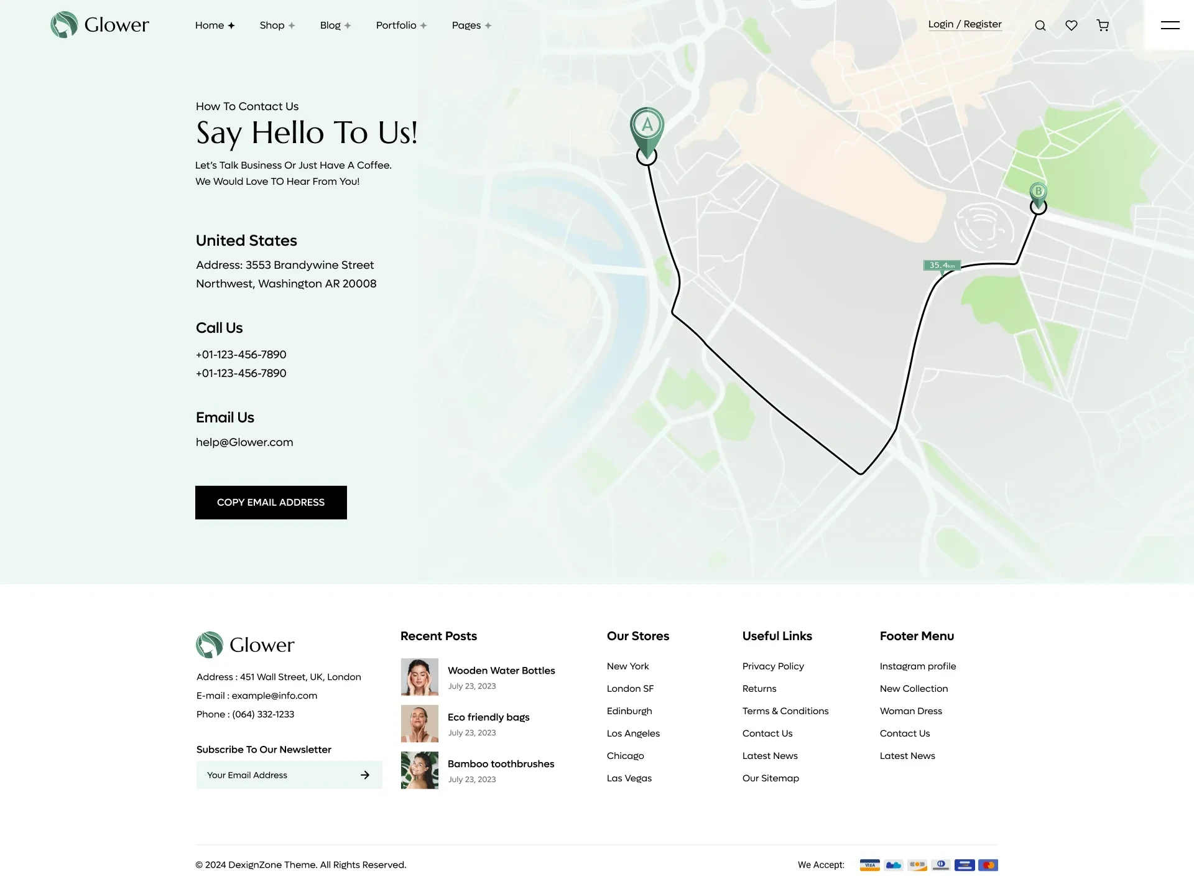Click the Diners Club payment icon
The width and height of the screenshot is (1194, 884).
[x=941, y=865]
